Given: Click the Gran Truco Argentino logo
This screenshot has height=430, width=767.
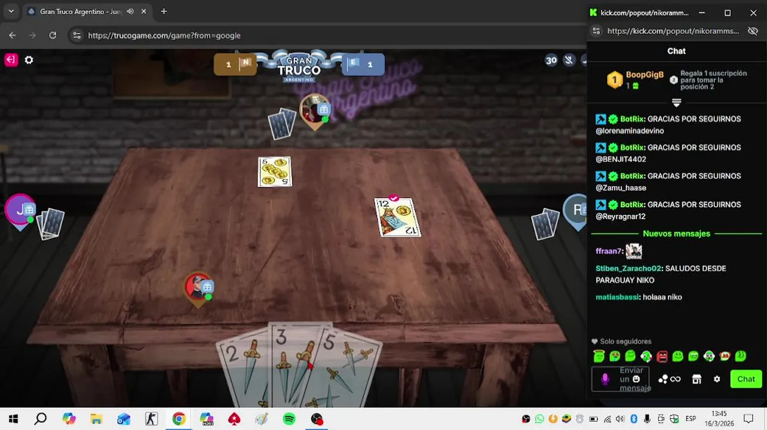Looking at the screenshot, I should click(299, 67).
